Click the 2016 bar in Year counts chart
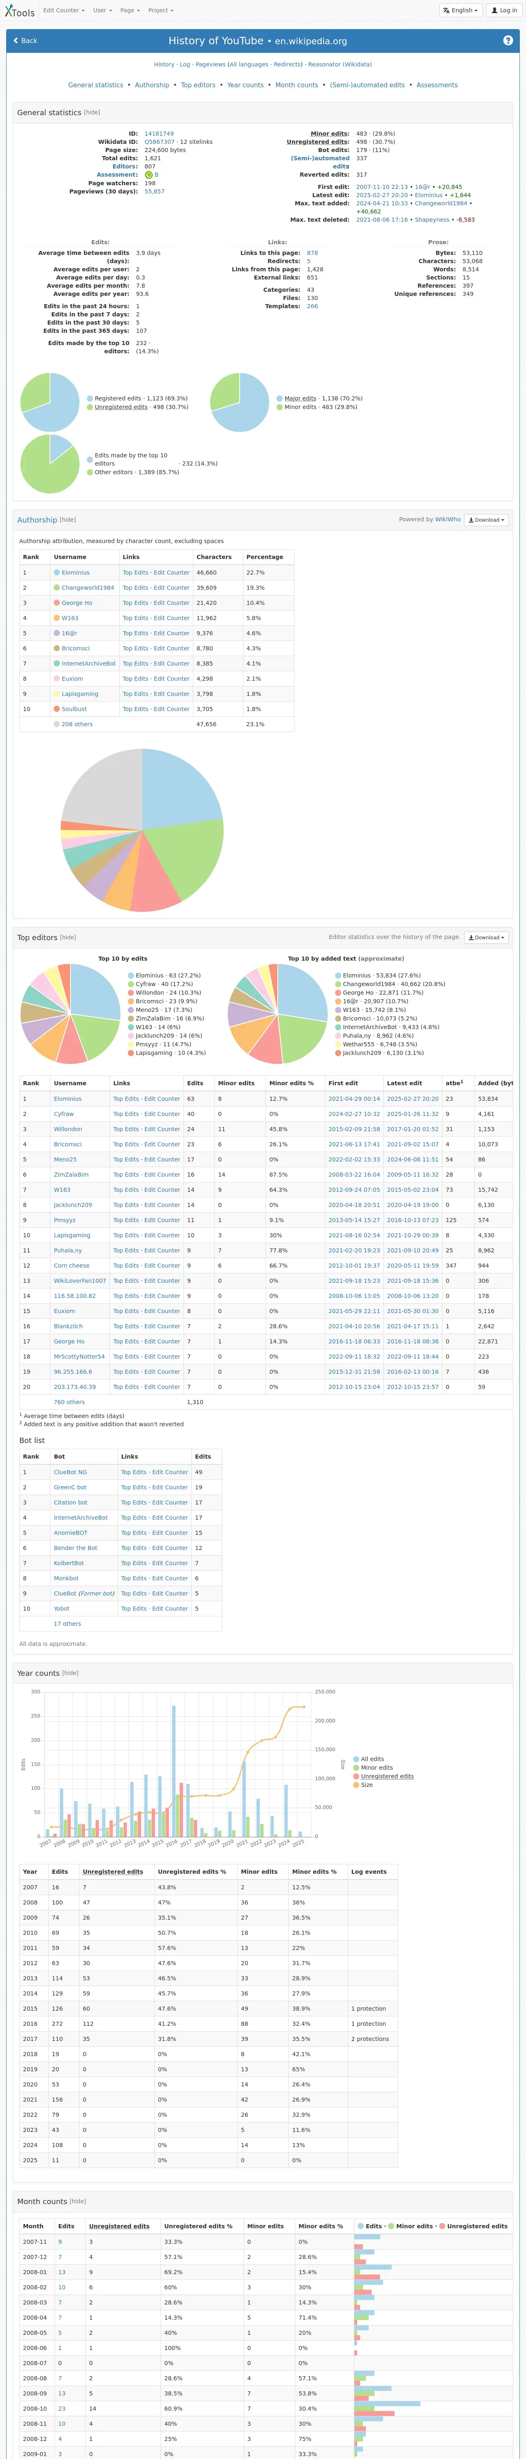The image size is (526, 2459). [x=174, y=1772]
